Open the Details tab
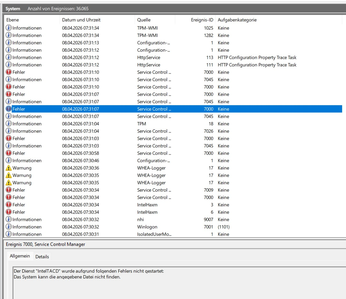Screen dimensions: 346x299 click(x=42, y=257)
